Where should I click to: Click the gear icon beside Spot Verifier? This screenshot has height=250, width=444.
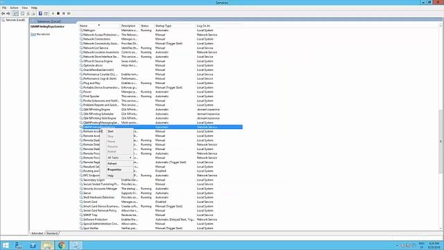[81, 228]
